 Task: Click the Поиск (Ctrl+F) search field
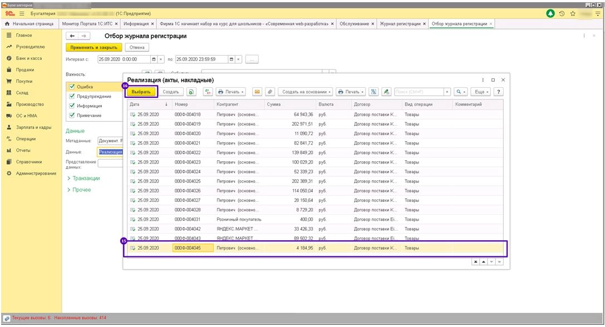pyautogui.click(x=419, y=92)
